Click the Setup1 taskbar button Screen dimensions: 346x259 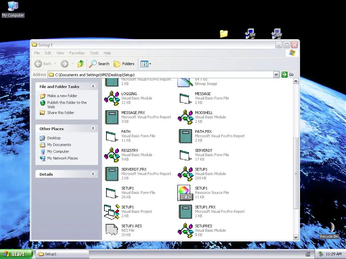(63, 254)
